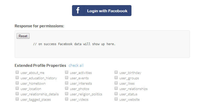Screen dimensions: 205x102
Task: Check the user_activities checkbox
Action: point(67,72)
